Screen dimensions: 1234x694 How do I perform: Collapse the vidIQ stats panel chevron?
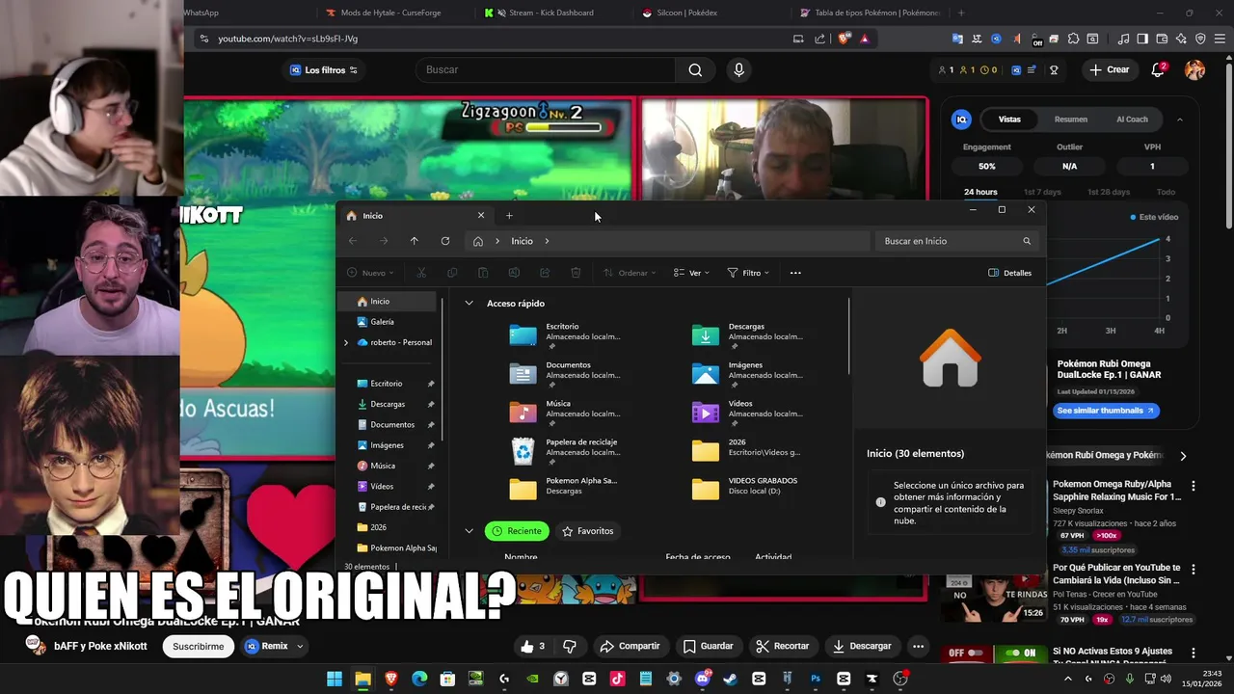pyautogui.click(x=1179, y=120)
